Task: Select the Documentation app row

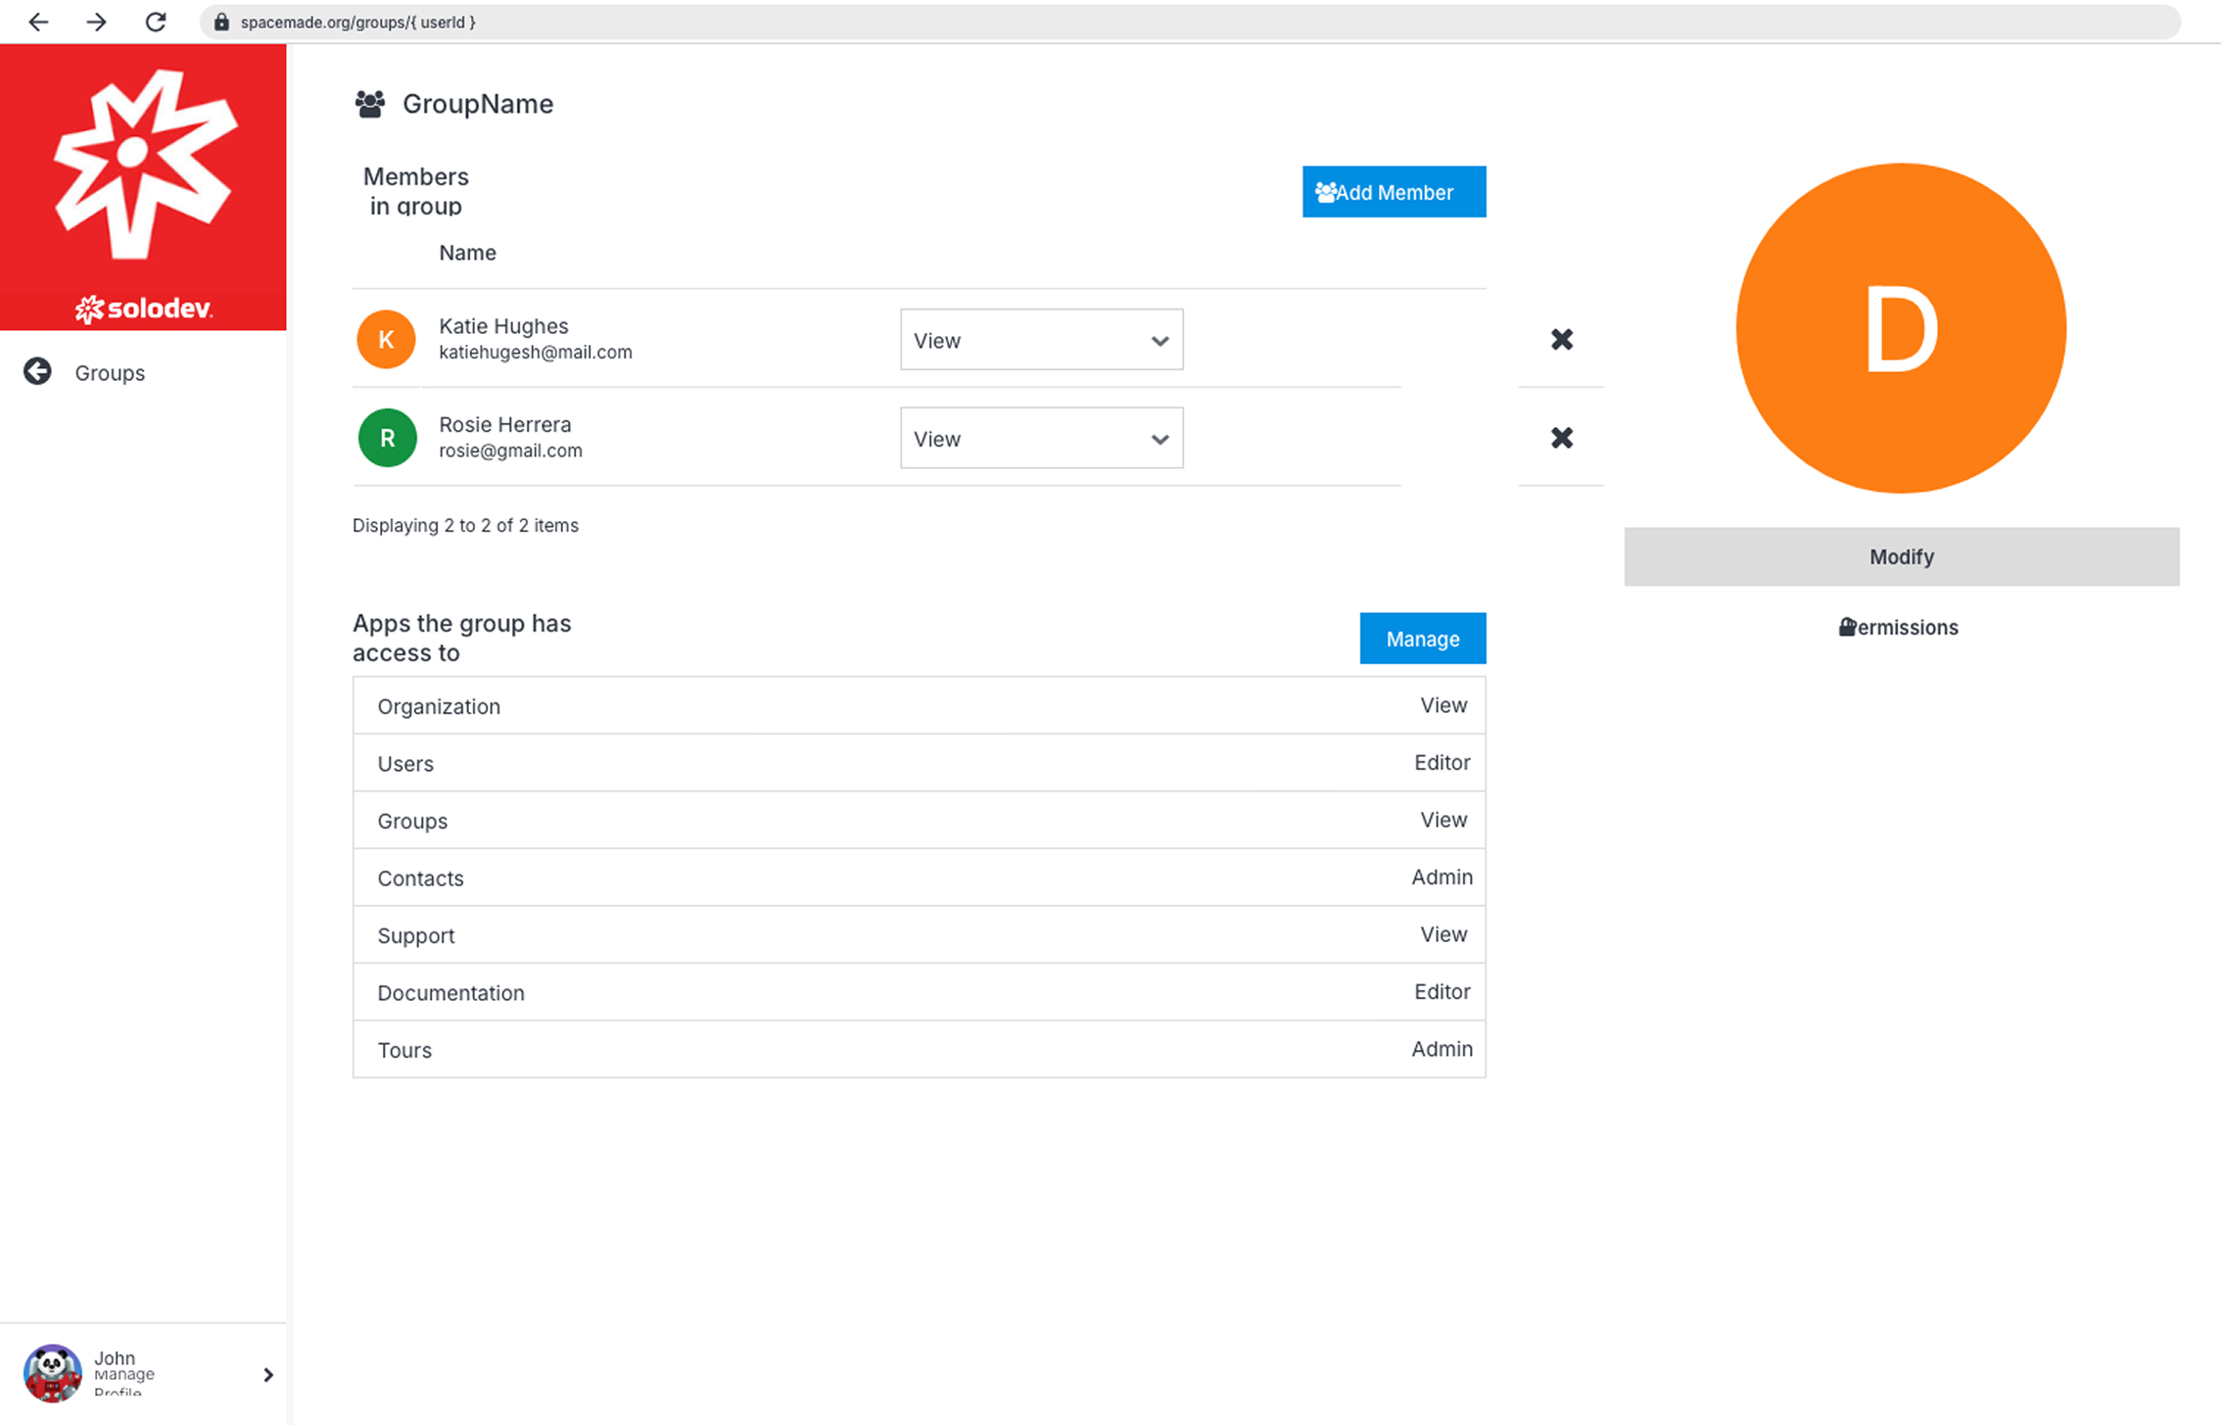Action: tap(919, 992)
